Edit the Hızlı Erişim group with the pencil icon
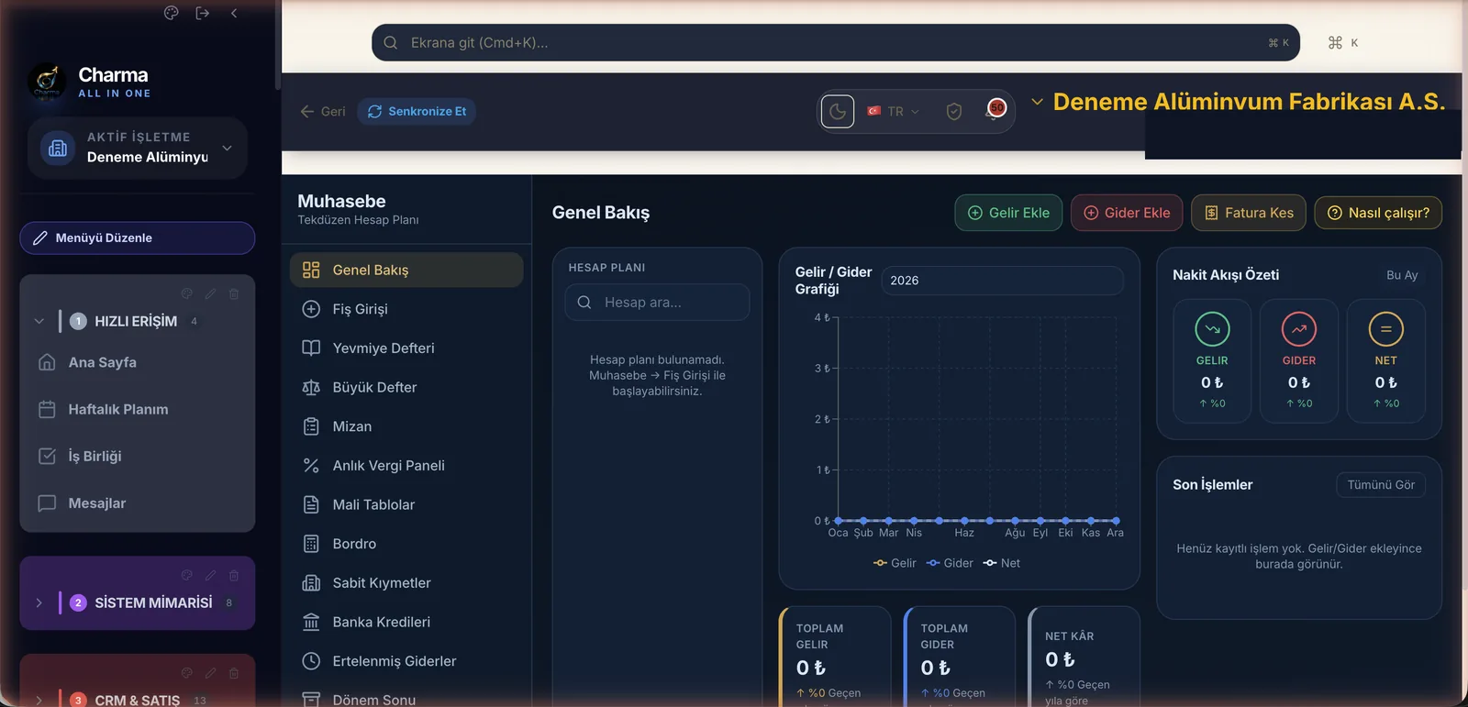Screen dimensions: 1468x707 pos(210,293)
